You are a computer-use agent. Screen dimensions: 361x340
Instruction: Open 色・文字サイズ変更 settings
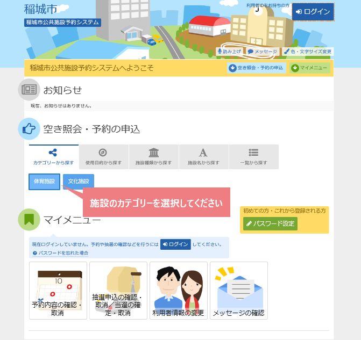click(308, 52)
